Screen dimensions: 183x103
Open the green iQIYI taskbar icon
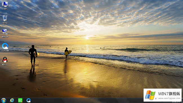coord(20,100)
